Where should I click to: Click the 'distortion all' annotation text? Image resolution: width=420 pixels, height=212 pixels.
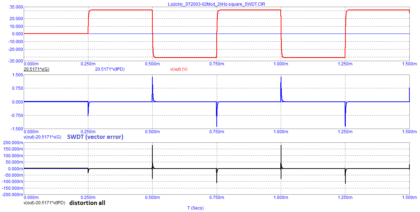87,203
